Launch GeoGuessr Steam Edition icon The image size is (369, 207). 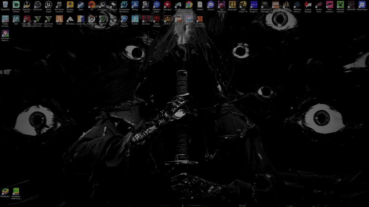pyautogui.click(x=5, y=36)
